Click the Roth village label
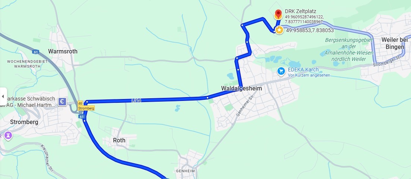Image resolution: width=411 pixels, height=179 pixels. (119, 141)
